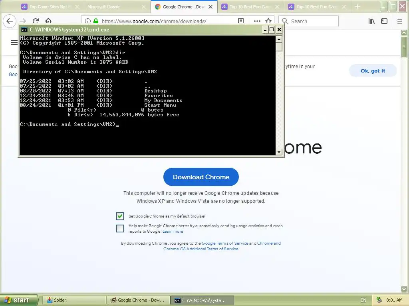Select the cmd taskbar button
Screen dimensions: 409x306
[202, 300]
